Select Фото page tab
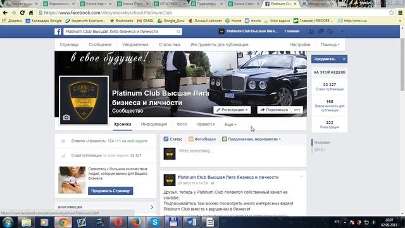The image size is (405, 228). pos(182,124)
